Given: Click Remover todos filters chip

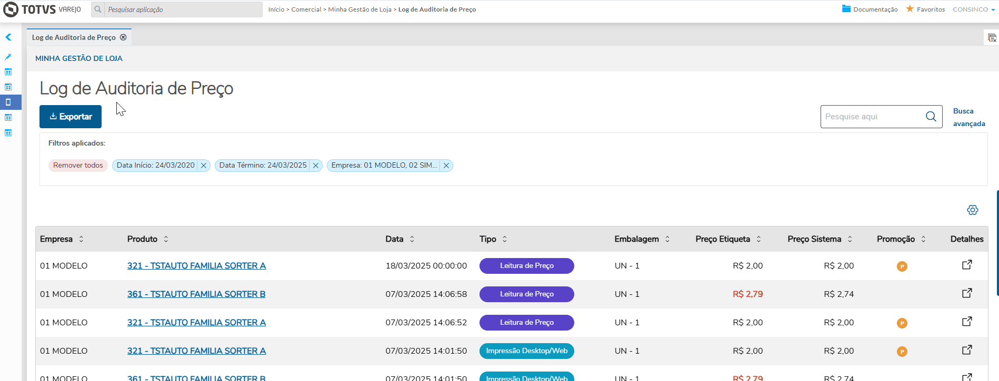Looking at the screenshot, I should pyautogui.click(x=78, y=166).
